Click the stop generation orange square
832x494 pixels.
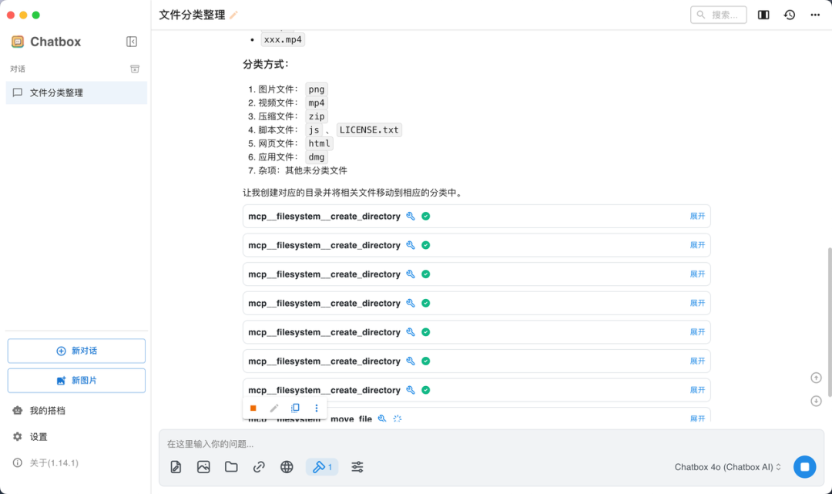click(x=253, y=408)
